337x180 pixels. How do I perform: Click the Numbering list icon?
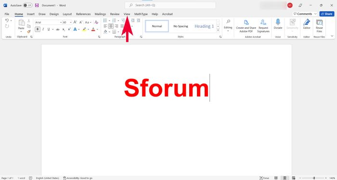114,21
